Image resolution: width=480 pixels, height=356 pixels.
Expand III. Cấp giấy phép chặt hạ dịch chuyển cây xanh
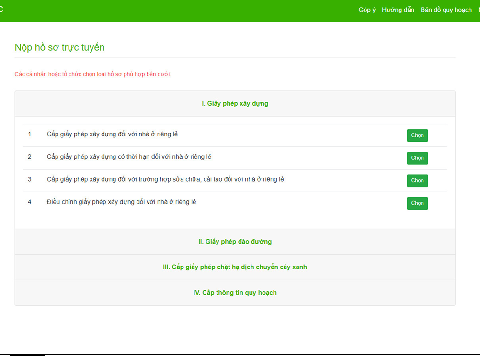(x=235, y=267)
